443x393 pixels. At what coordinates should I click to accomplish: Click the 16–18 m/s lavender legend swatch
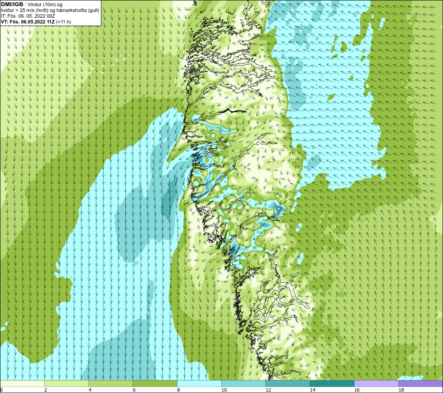[376, 383]
